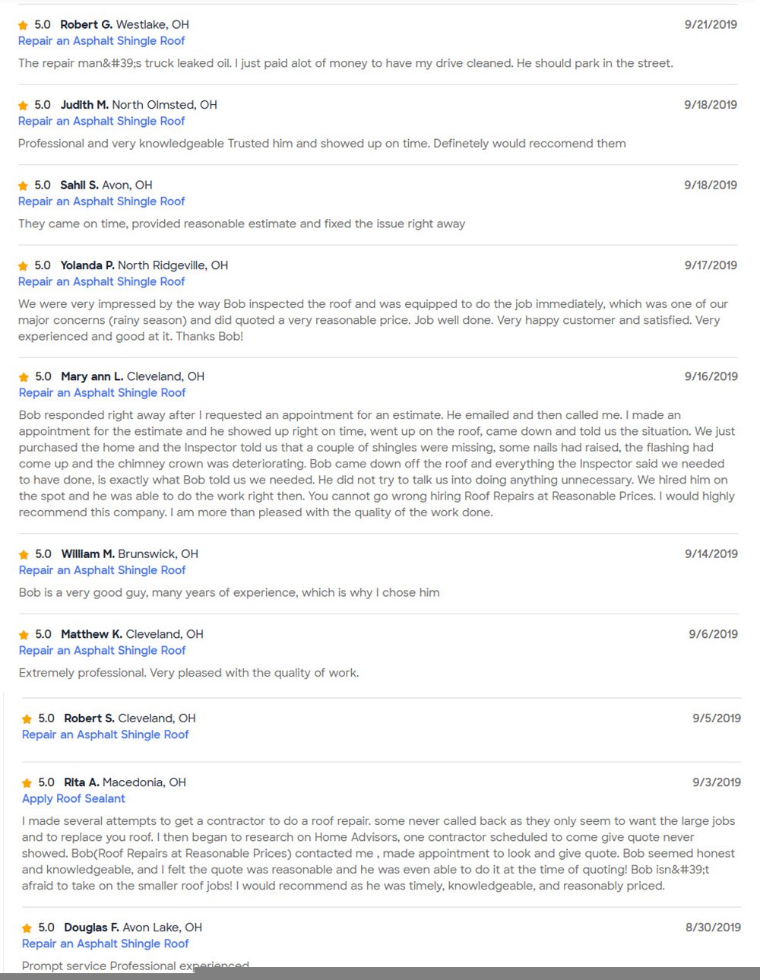
Task: Click the star beside Mary ann L.
Action: pyautogui.click(x=24, y=377)
